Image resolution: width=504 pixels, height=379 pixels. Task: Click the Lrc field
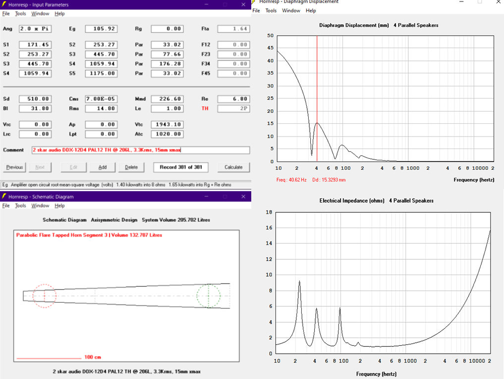click(x=35, y=134)
